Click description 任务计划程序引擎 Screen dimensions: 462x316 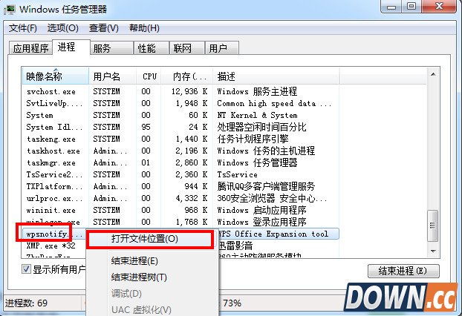coord(253,139)
